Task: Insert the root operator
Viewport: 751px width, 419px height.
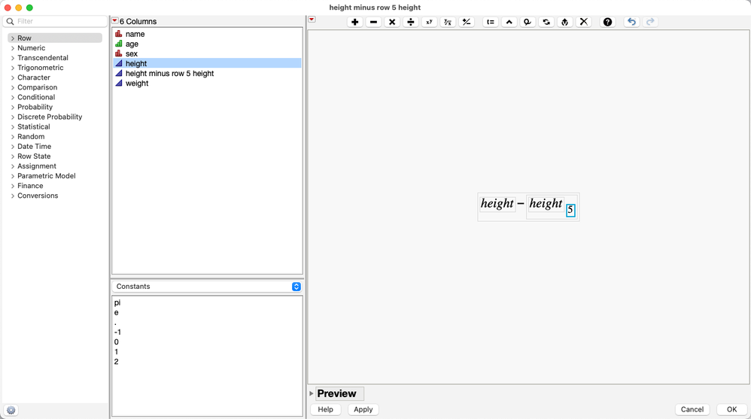Action: pyautogui.click(x=448, y=22)
